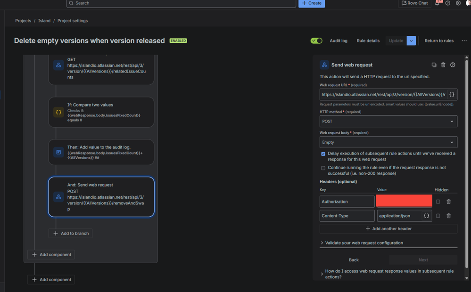Screen dimensions: 471x292
Task: Enable Continue running the rule on failure
Action: click(x=323, y=168)
